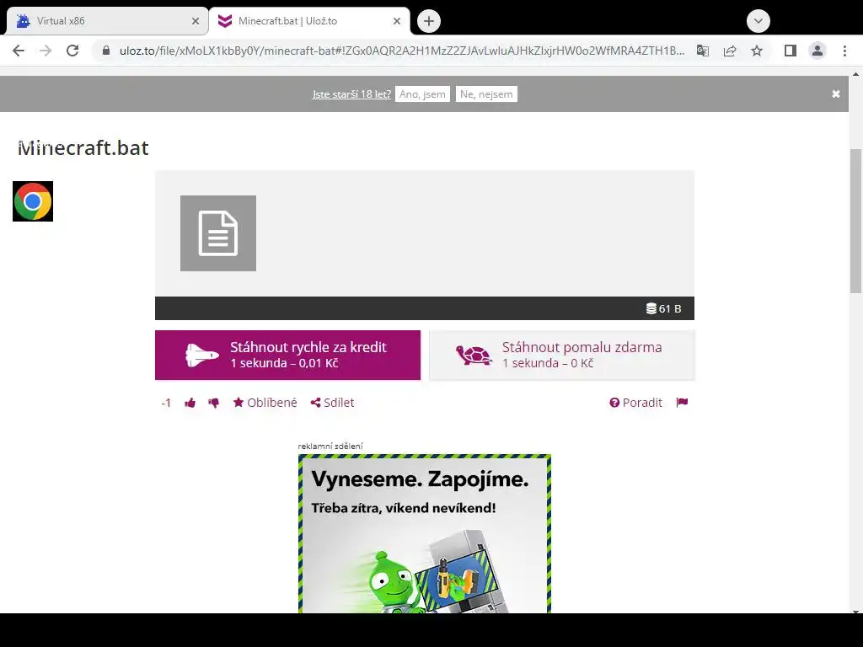Click the Minecraft.bat file title heading
Screen dimensions: 863x647
pyautogui.click(x=83, y=148)
